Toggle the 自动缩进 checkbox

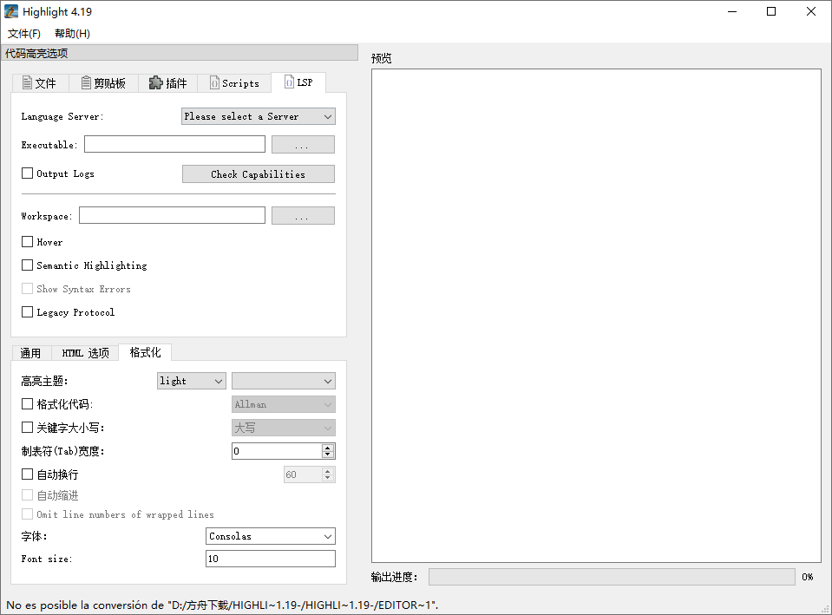click(27, 495)
